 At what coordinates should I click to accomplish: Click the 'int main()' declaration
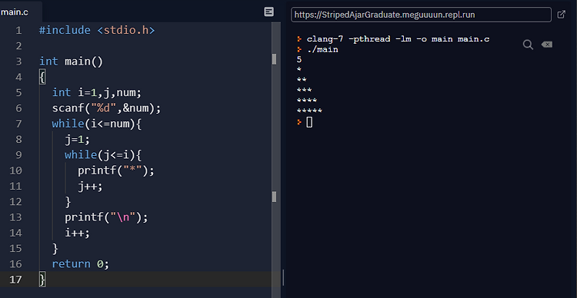point(71,61)
